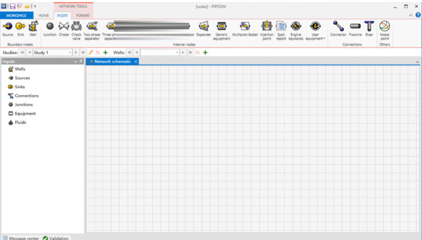Select Fluids in the Inputs pane
Screen dimensions: 422x240
click(20, 123)
